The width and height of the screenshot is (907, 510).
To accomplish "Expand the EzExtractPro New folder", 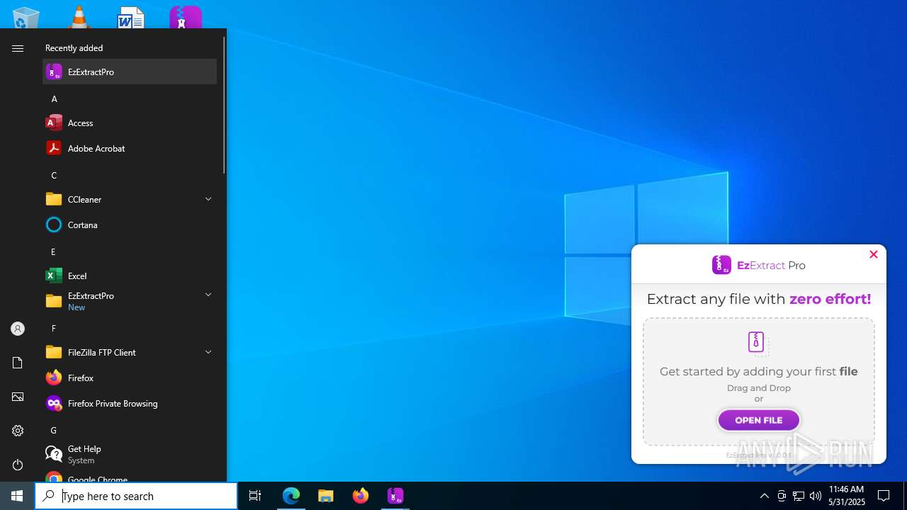I will 130,301.
